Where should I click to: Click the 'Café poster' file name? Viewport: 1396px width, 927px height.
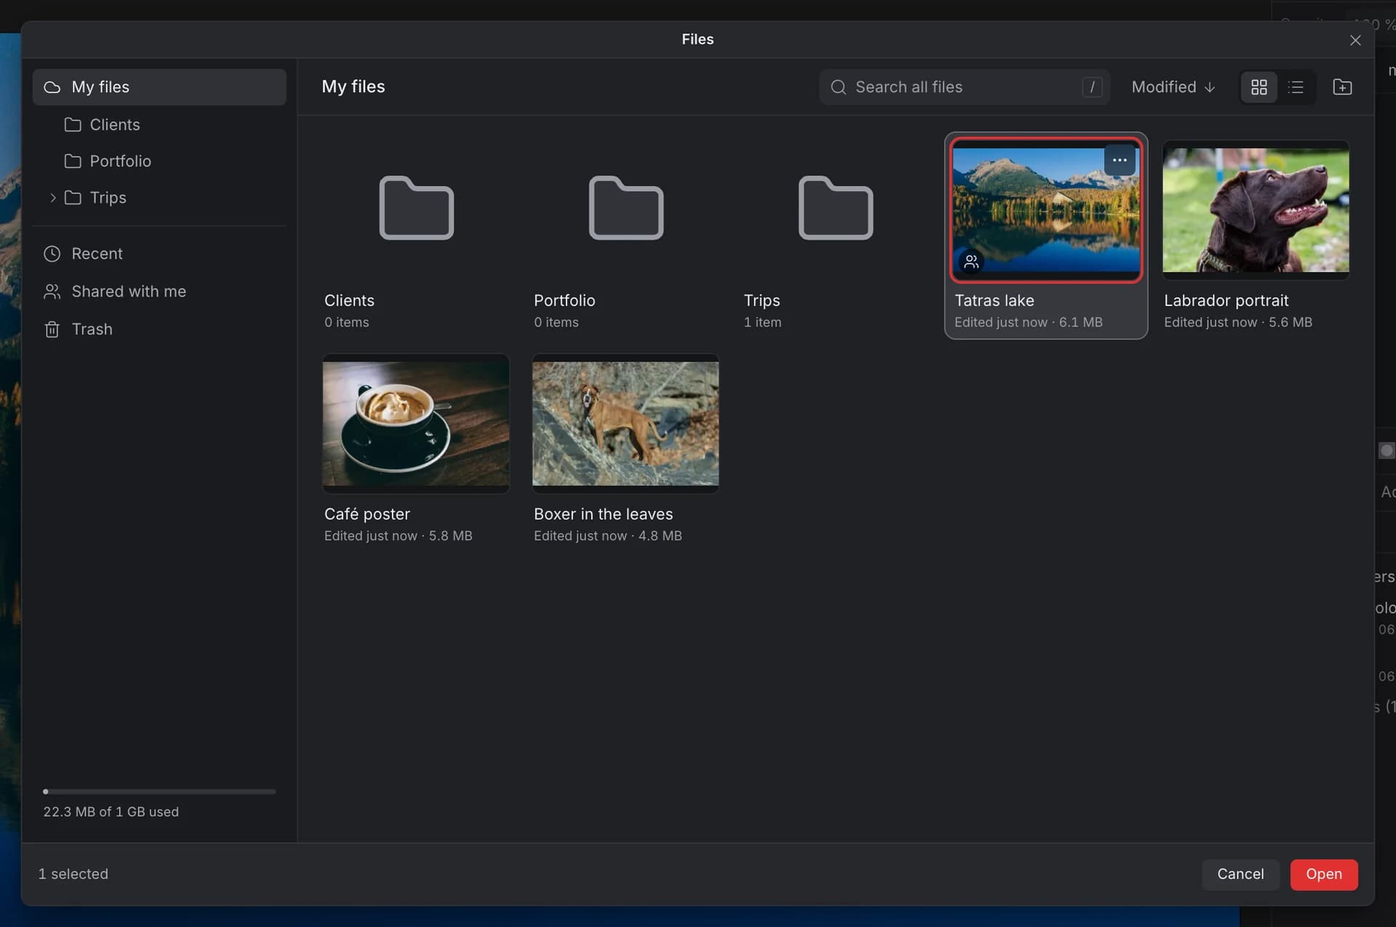pos(367,514)
